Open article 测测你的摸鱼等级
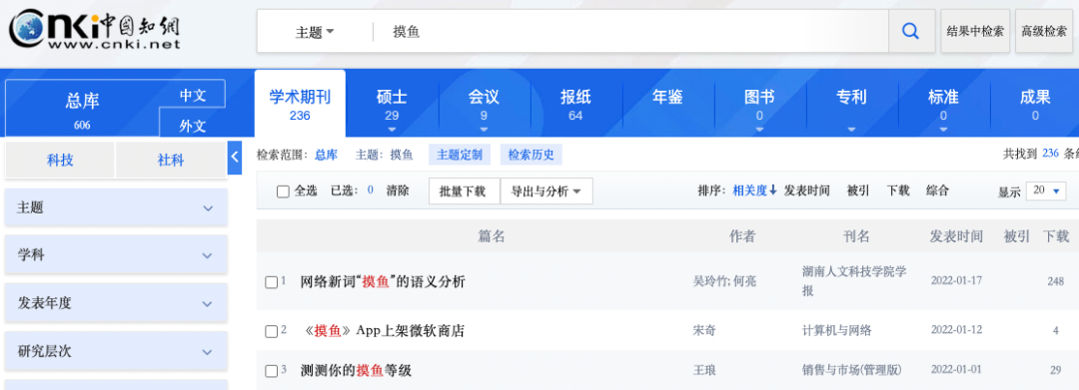The image size is (1079, 390). tap(356, 371)
